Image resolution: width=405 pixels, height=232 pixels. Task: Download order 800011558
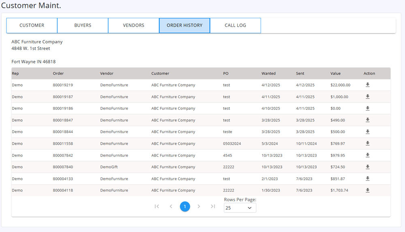(367, 143)
